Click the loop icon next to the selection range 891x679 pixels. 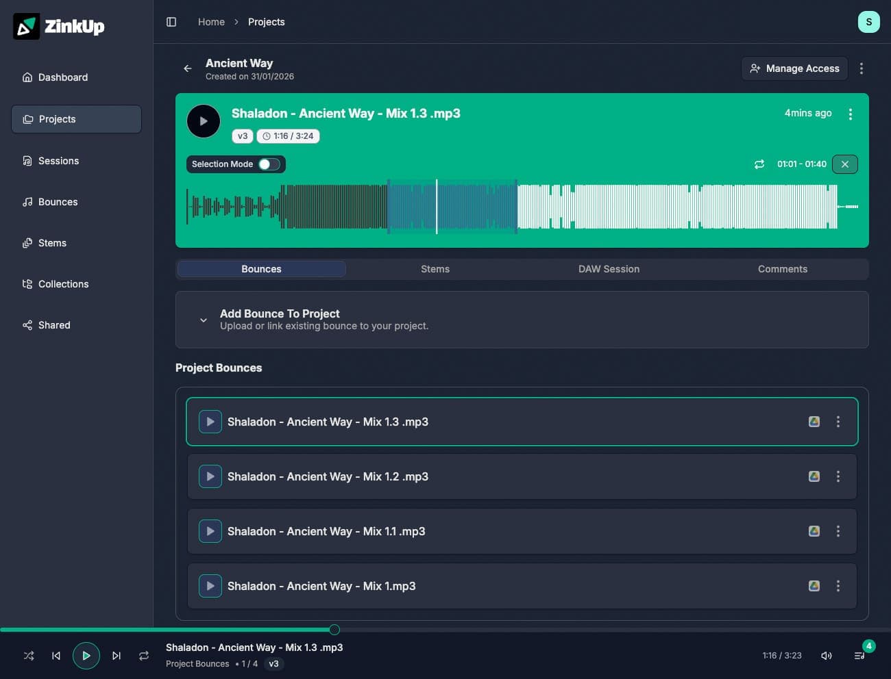coord(759,164)
